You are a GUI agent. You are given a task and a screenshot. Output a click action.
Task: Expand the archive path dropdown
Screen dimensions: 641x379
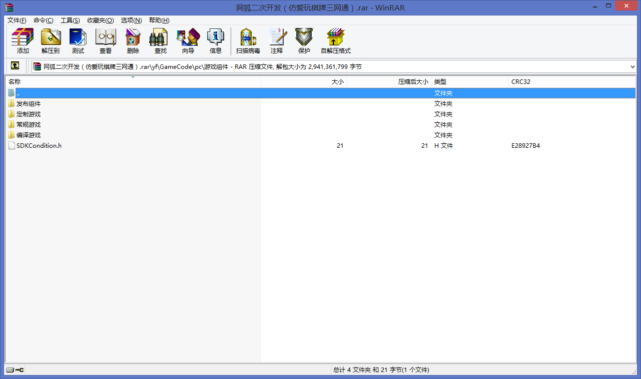coord(632,66)
